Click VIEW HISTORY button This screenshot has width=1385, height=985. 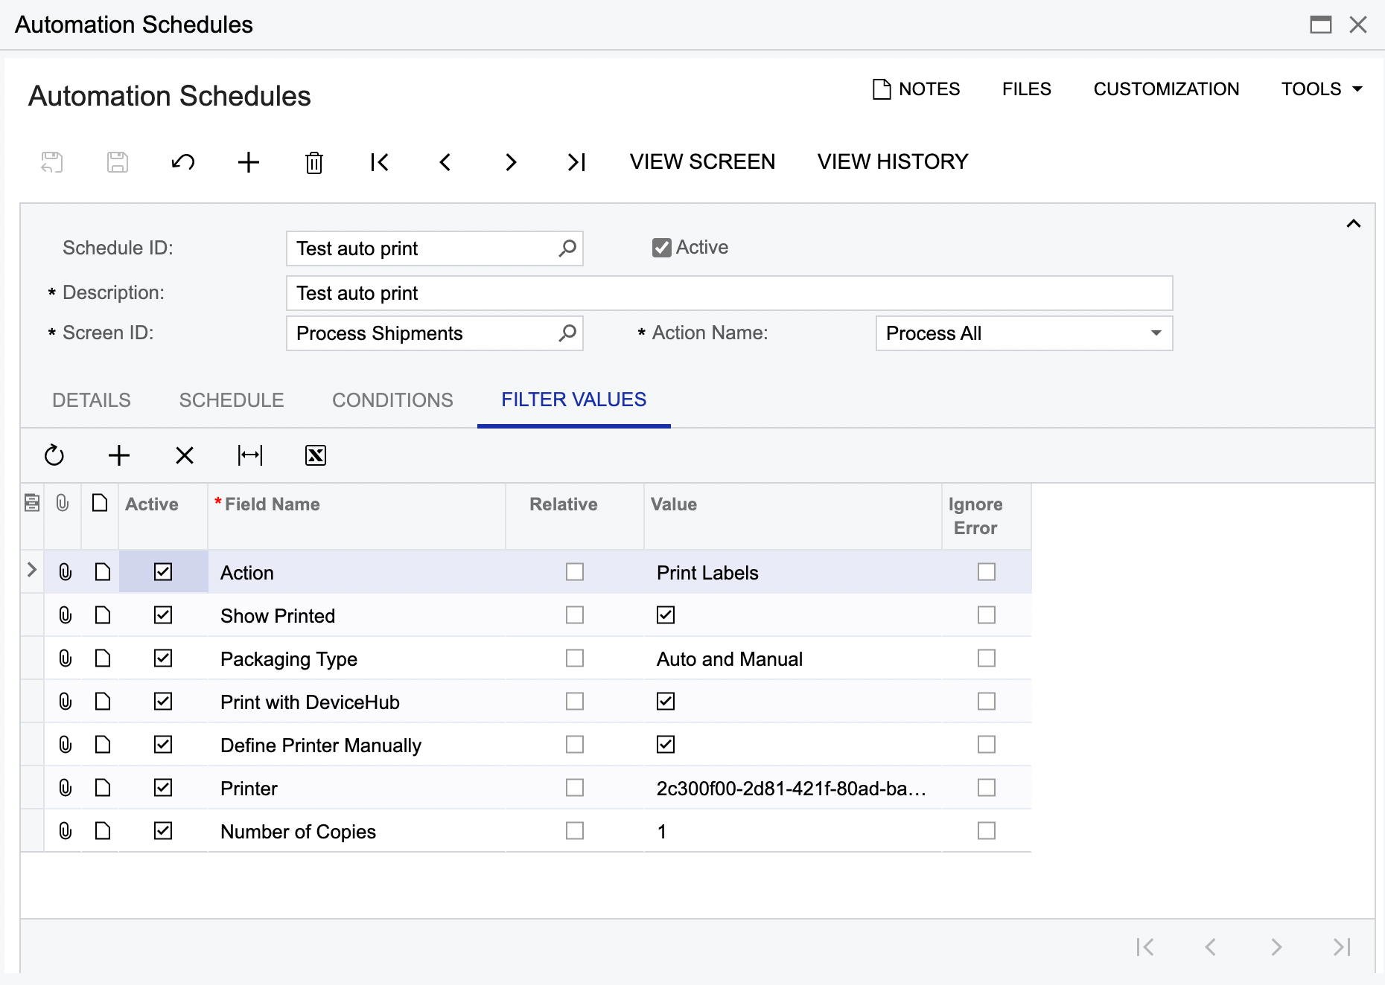point(893,161)
